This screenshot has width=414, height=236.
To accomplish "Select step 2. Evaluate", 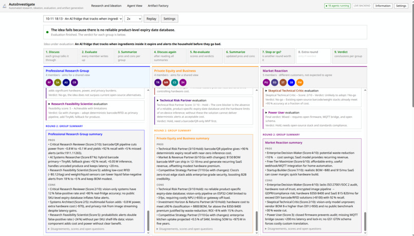I will (x=97, y=56).
